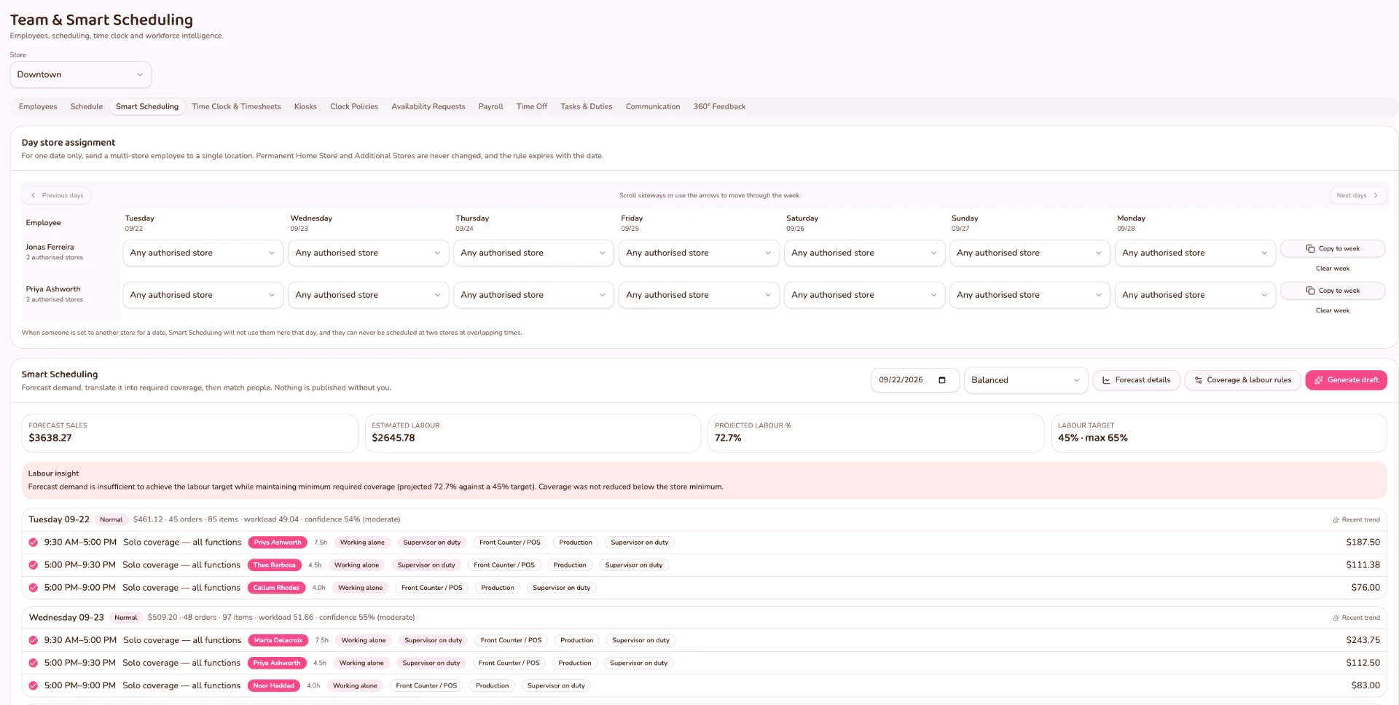Click the Callum Rhodes employee tag
The image size is (1399, 705).
click(276, 588)
